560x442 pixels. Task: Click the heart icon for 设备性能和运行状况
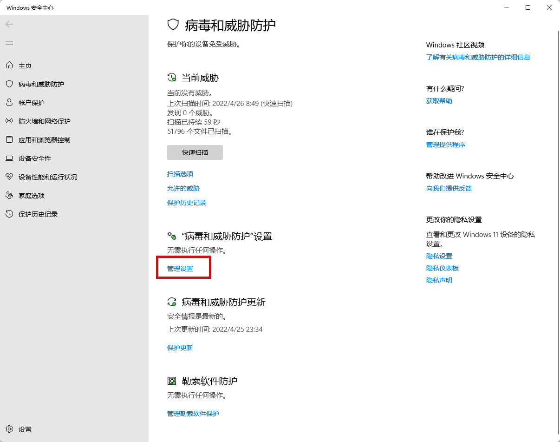(x=9, y=177)
